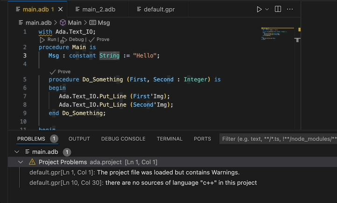Click the constant icon beside Msg breadcrumb
Image resolution: width=337 pixels, height=203 pixels.
[x=92, y=22]
